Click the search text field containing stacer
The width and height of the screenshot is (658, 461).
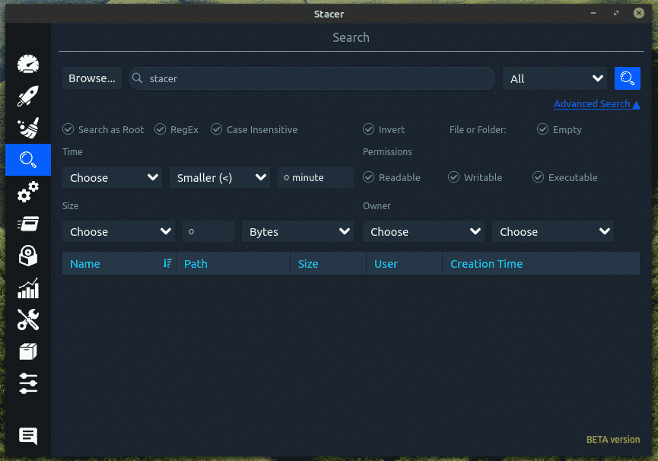[312, 78]
